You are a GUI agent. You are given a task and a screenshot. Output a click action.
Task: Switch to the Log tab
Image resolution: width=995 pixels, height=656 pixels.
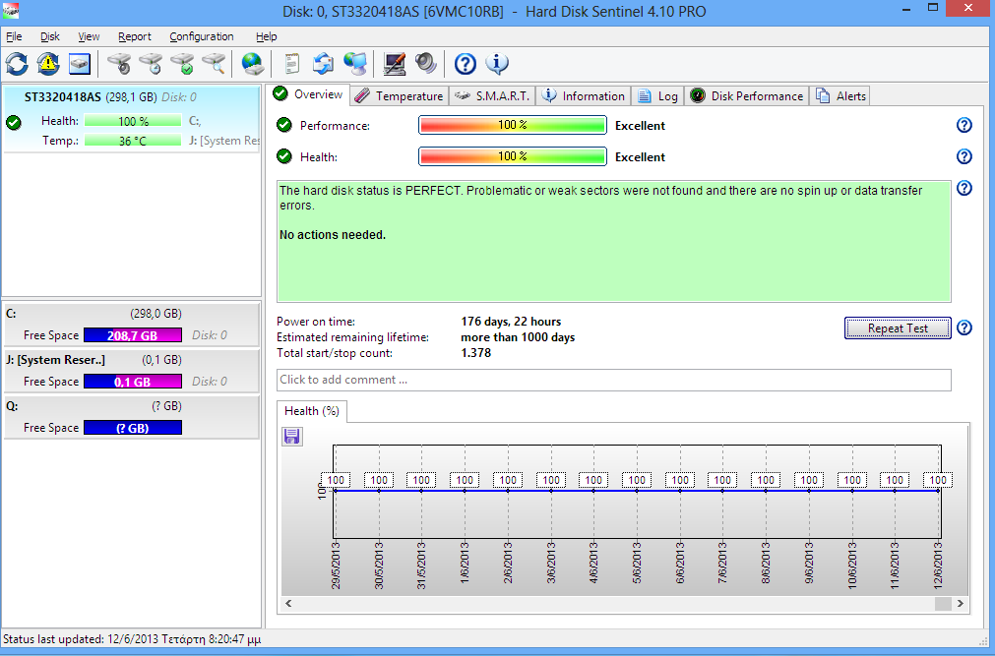[657, 95]
